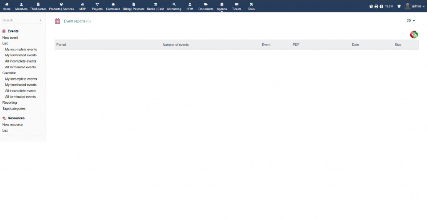427x220 pixels.
Task: Open the help question mark icon
Action: click(381, 6)
